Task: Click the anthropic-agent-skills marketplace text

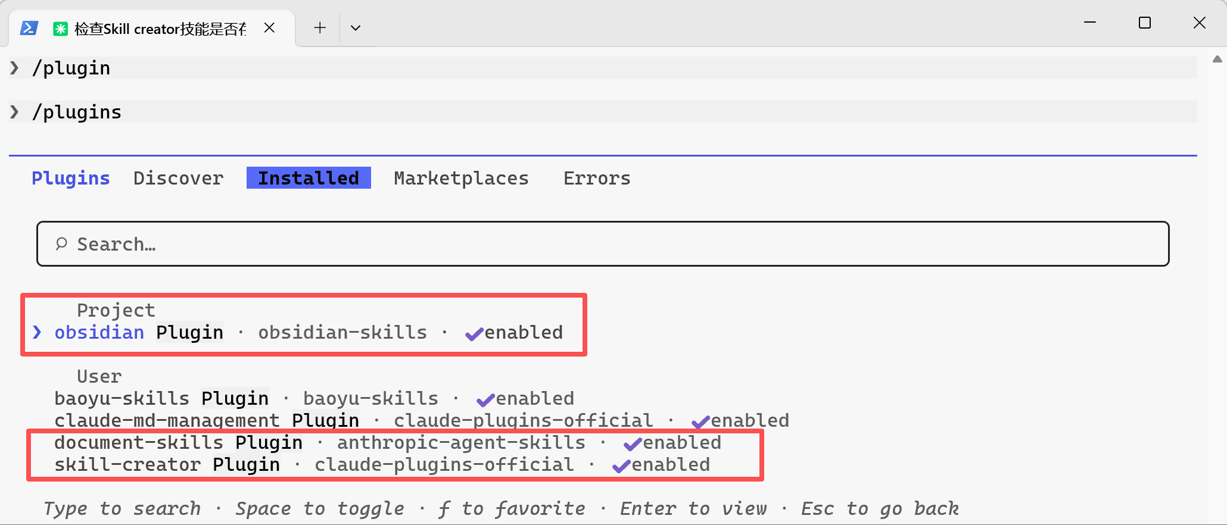Action: pyautogui.click(x=462, y=442)
